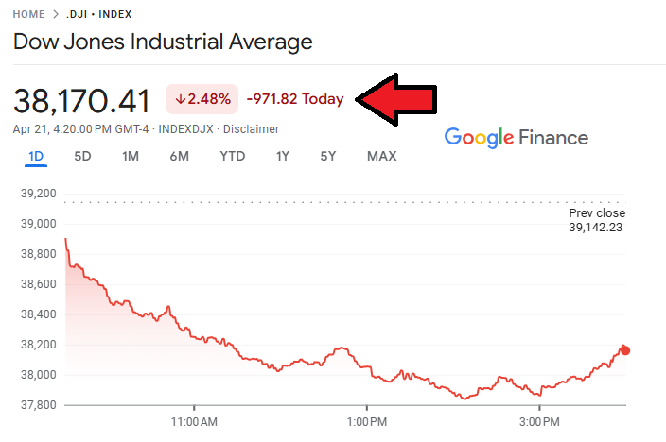Switch to the 1M range tab
This screenshot has width=666, height=442.
tap(131, 156)
